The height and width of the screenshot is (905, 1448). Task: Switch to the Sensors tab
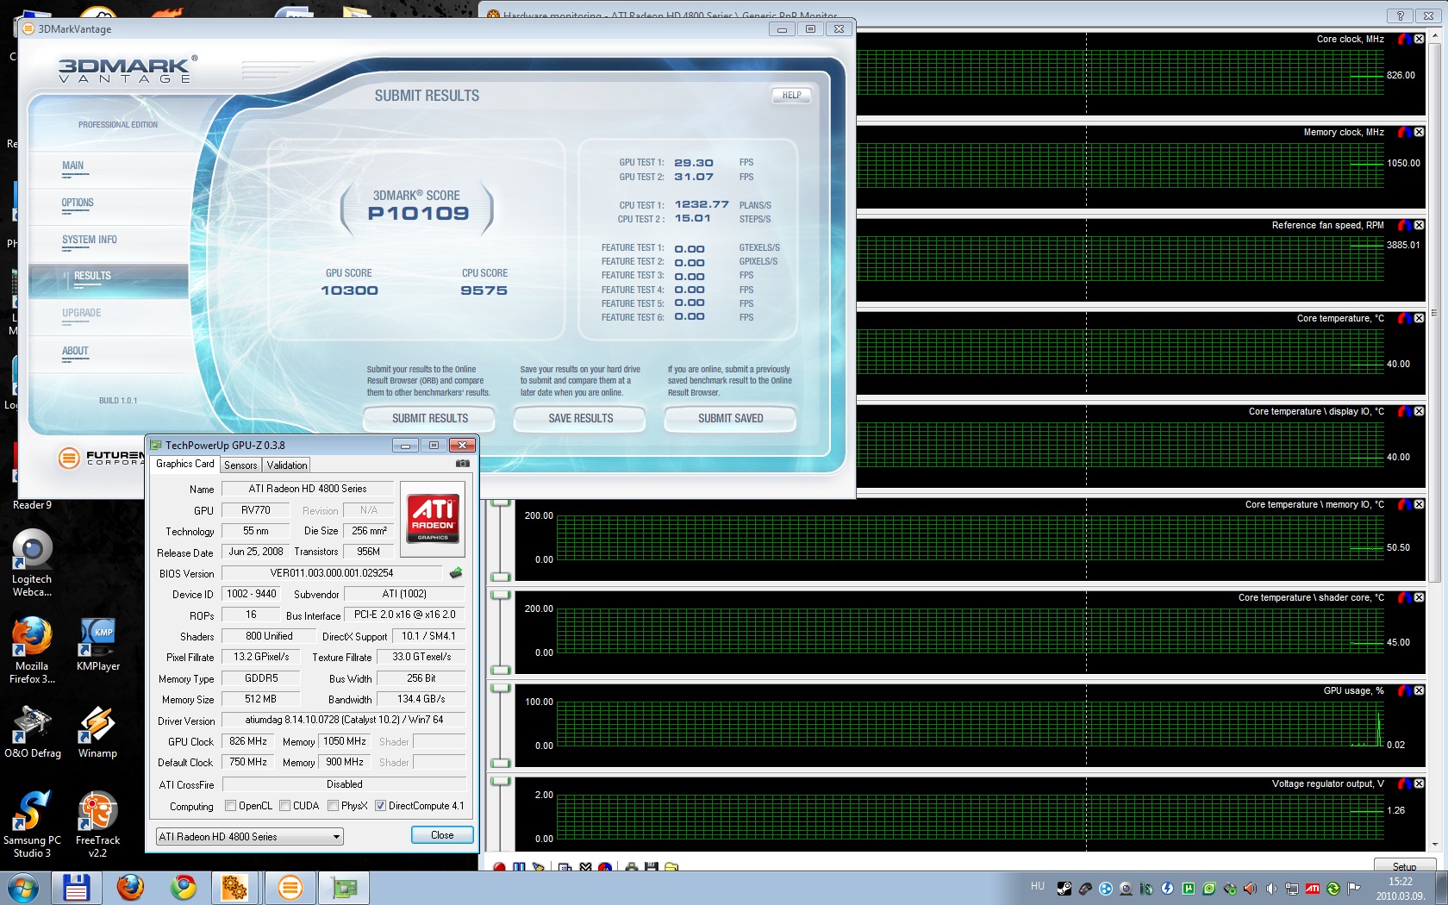[240, 465]
